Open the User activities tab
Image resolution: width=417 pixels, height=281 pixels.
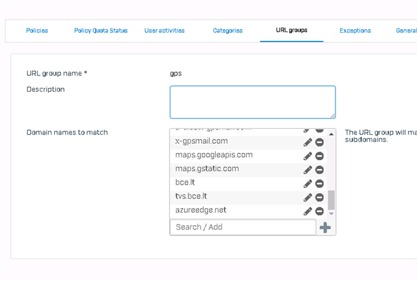[164, 31]
